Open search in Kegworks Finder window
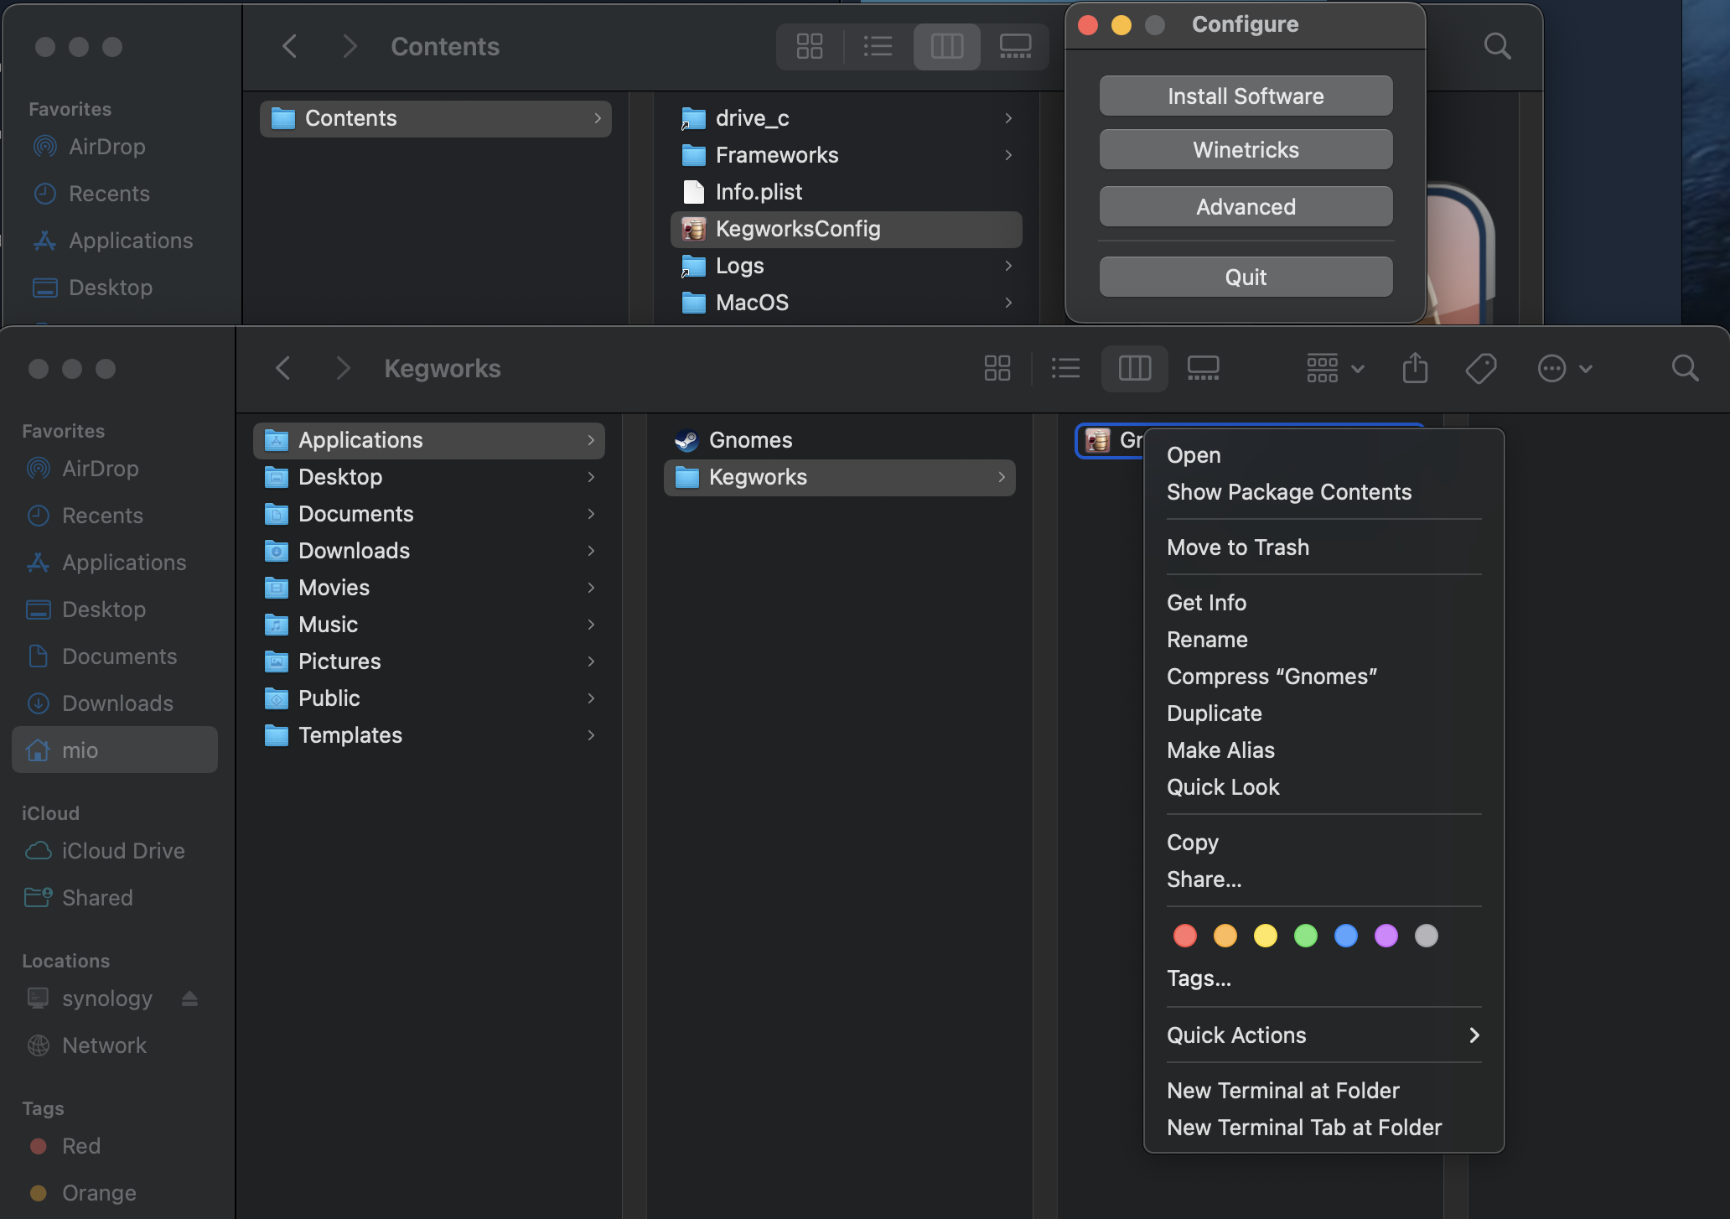This screenshot has height=1219, width=1730. tap(1685, 368)
